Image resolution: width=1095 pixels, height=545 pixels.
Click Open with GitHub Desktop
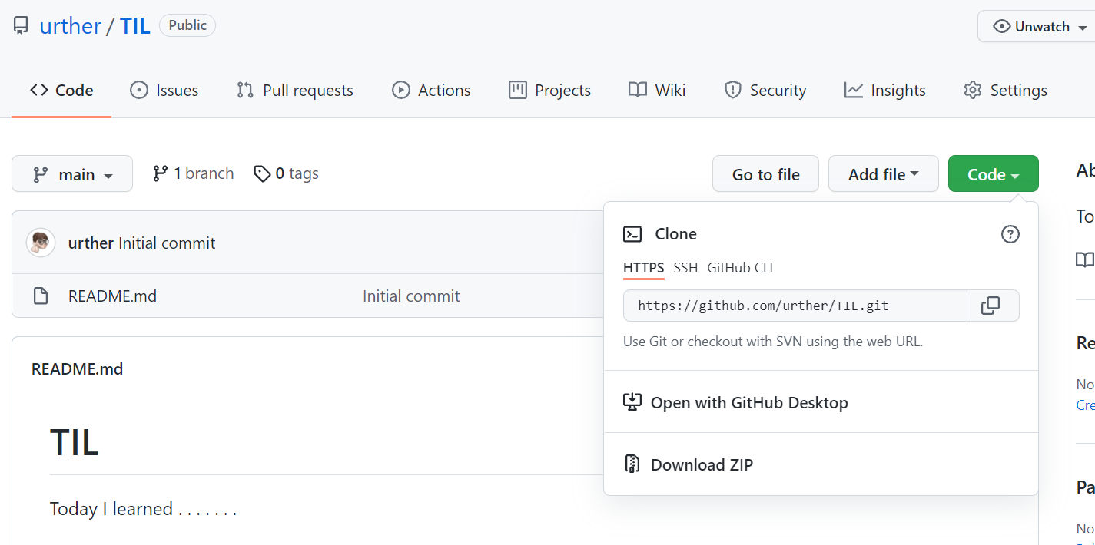736,402
